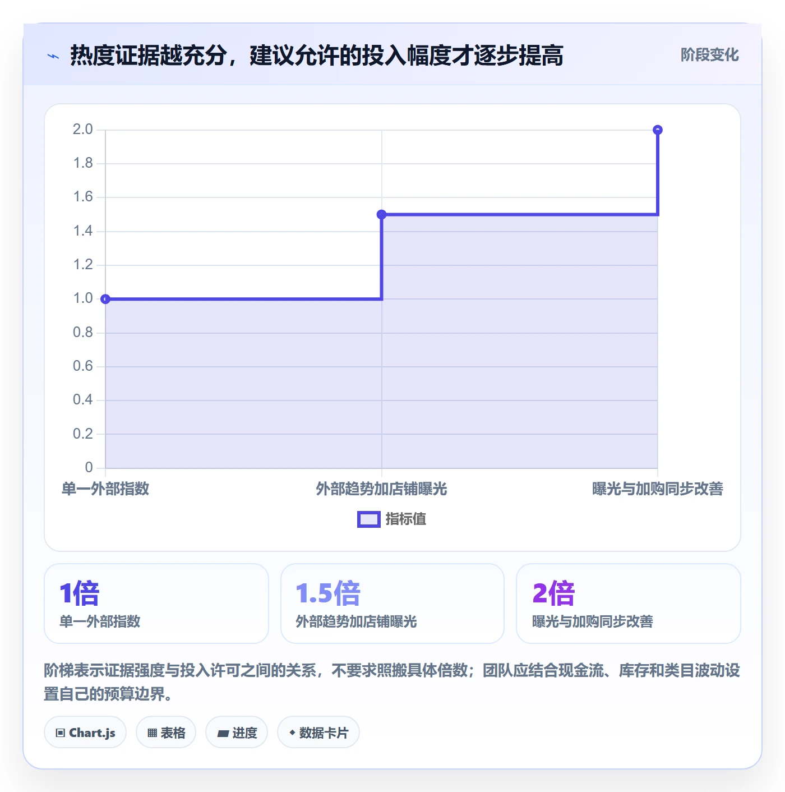Click the x-axis label 单一外部指数

tap(105, 489)
